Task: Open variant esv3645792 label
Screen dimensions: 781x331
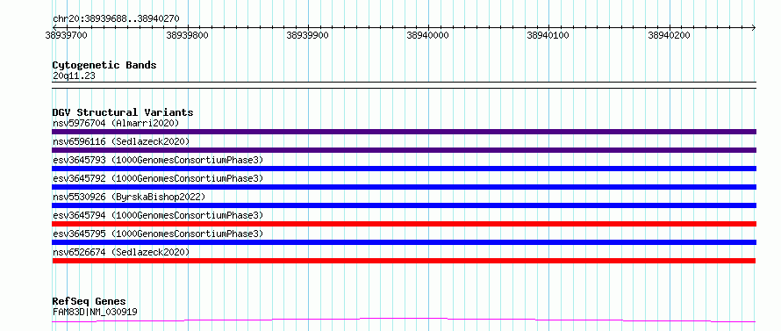Action: click(x=158, y=178)
